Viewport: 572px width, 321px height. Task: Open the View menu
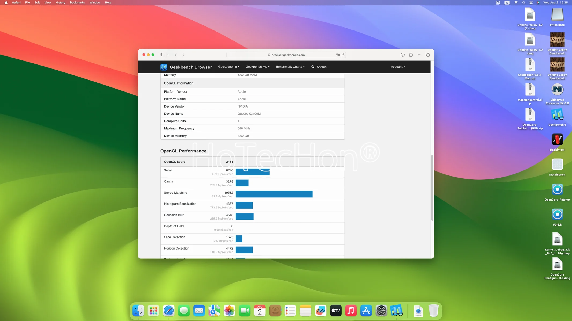tap(48, 3)
